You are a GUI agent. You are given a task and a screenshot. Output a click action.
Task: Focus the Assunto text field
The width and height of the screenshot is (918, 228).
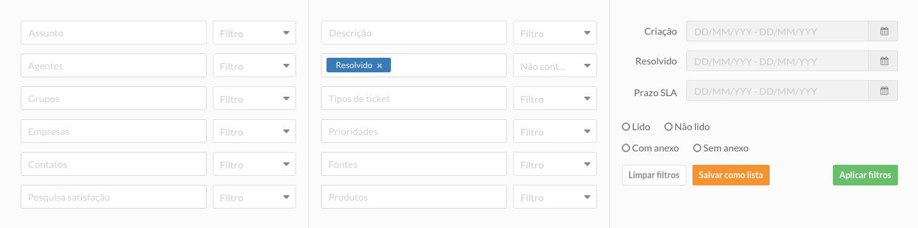[x=114, y=33]
